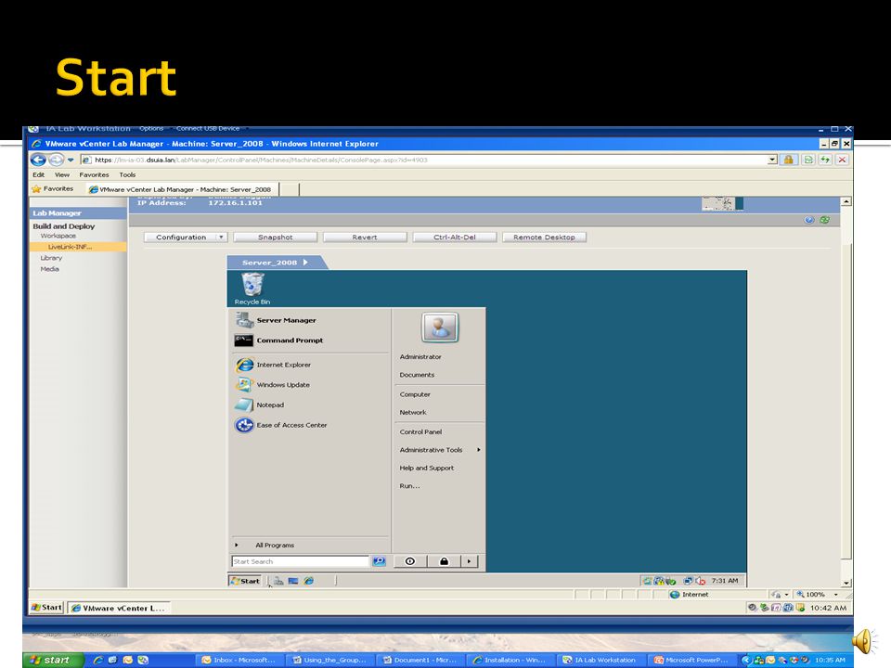Select LiveLink-INF workspace item
891x668 pixels.
[x=70, y=247]
